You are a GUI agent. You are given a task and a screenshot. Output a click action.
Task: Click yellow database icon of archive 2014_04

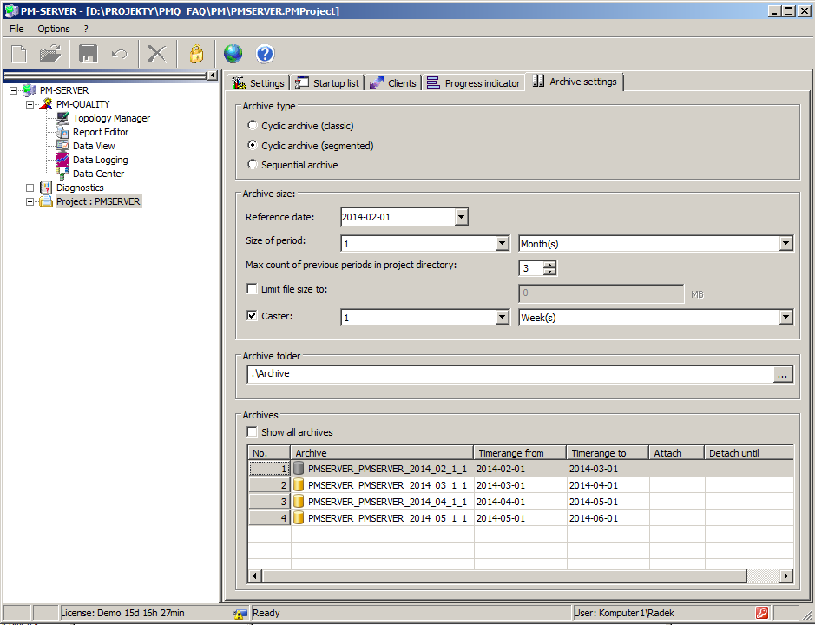[x=299, y=502]
